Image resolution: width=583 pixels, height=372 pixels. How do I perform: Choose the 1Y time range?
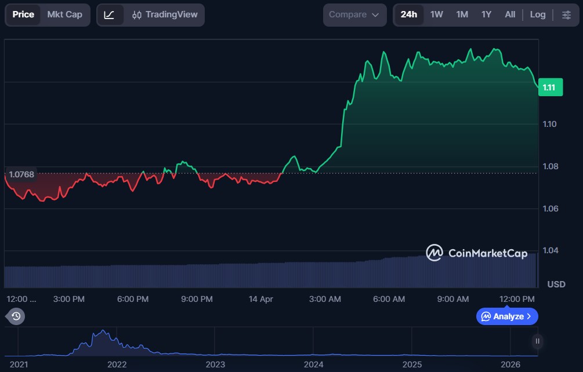(486, 14)
